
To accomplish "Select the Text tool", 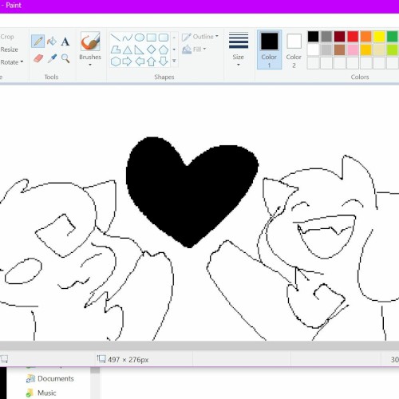I will (65, 41).
